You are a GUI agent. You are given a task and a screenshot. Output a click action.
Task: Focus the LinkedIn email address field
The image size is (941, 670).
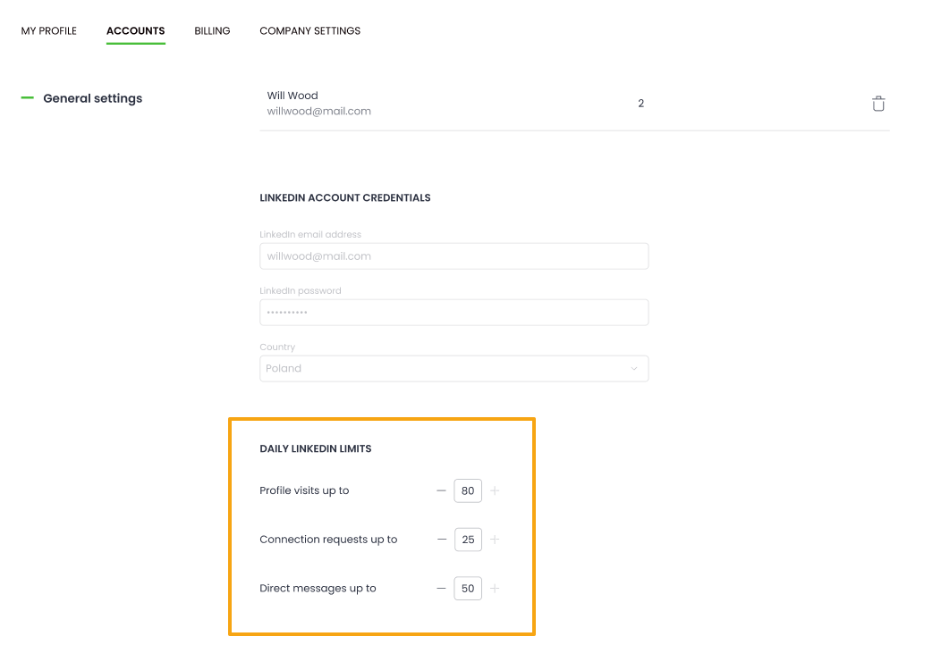click(454, 256)
